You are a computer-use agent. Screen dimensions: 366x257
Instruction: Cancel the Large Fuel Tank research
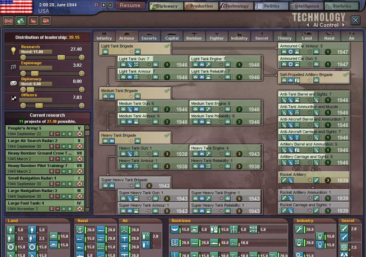(x=80, y=209)
